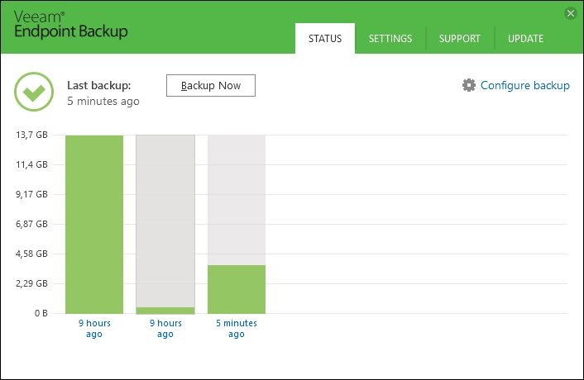The width and height of the screenshot is (584, 380).
Task: Click the gray area of the latest bar
Action: [237, 200]
